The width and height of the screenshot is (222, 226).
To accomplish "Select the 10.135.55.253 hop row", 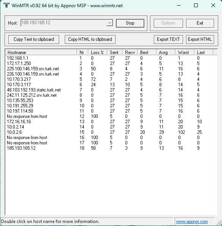I will [x=111, y=101].
